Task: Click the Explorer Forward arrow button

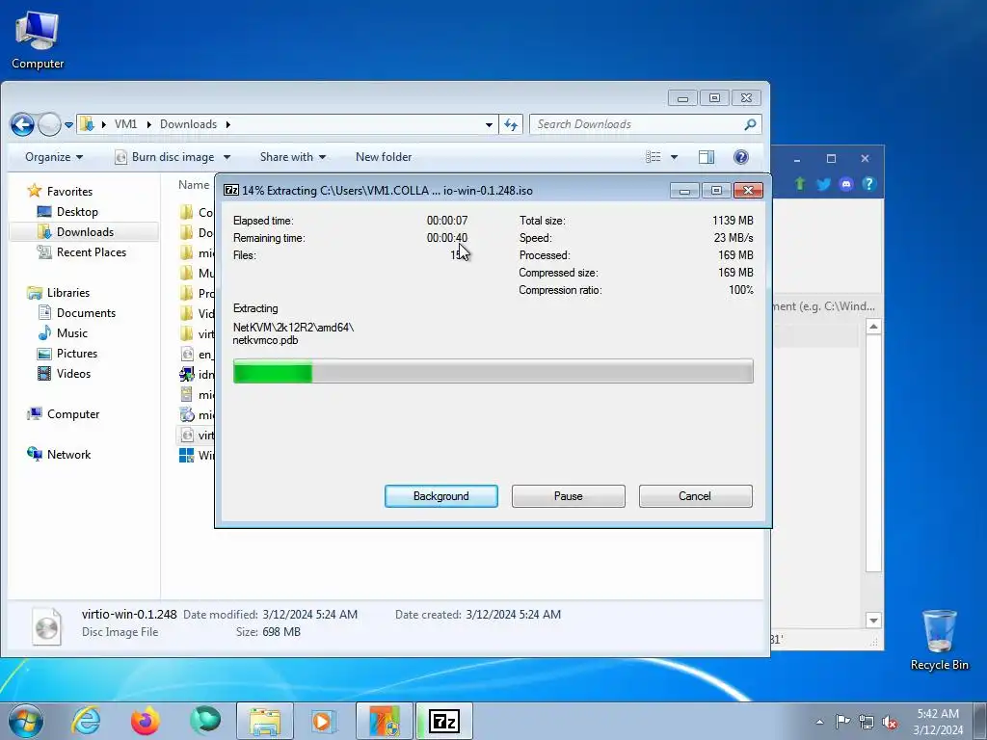Action: [49, 124]
